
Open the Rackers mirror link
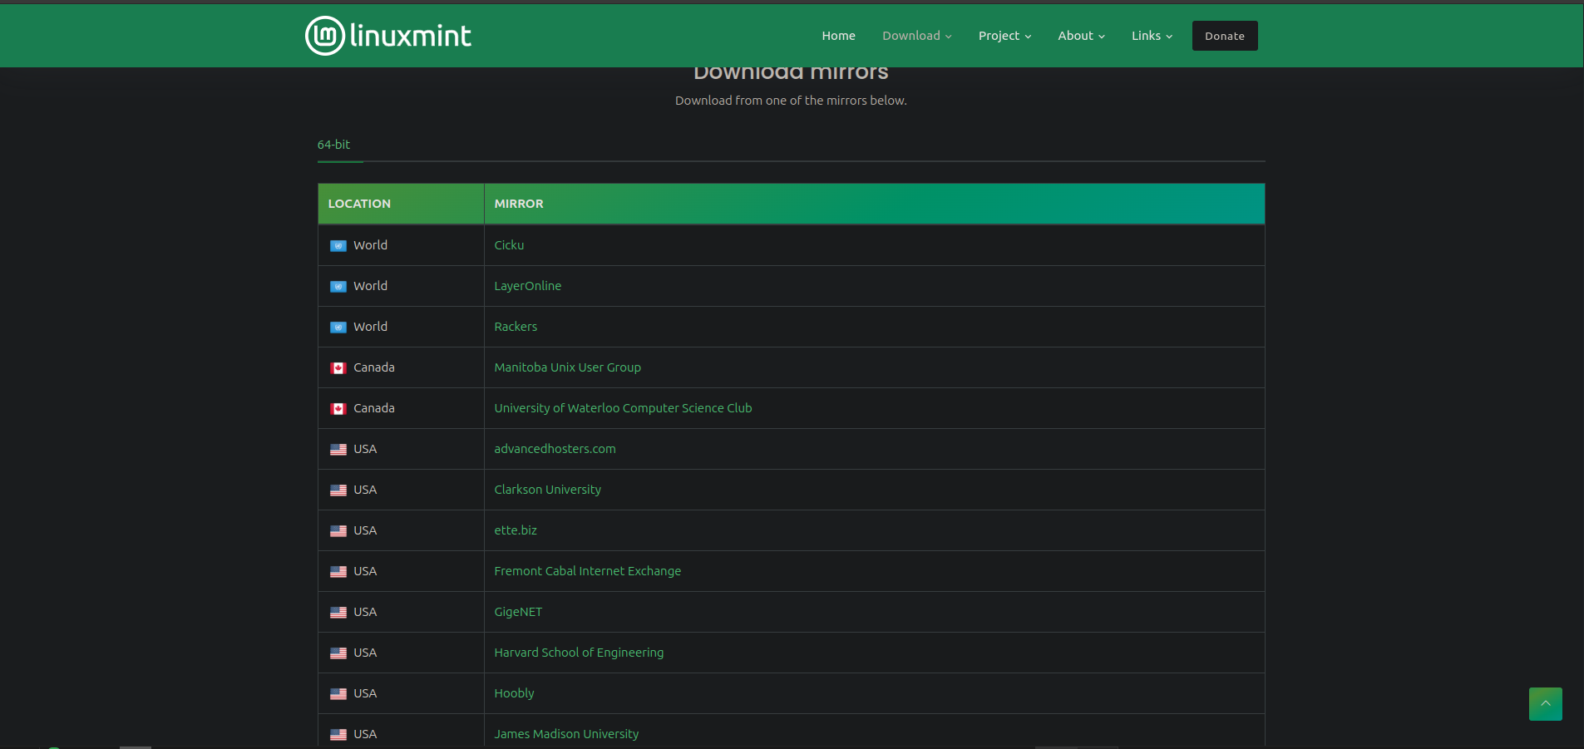click(x=516, y=327)
